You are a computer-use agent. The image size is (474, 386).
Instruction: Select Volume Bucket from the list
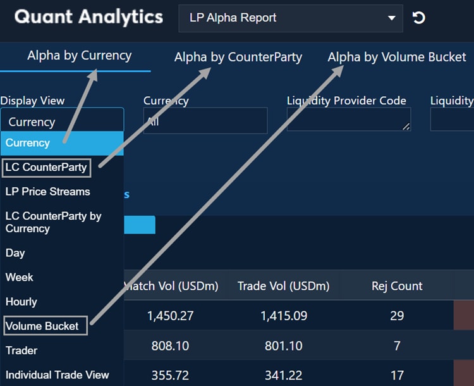click(x=42, y=327)
